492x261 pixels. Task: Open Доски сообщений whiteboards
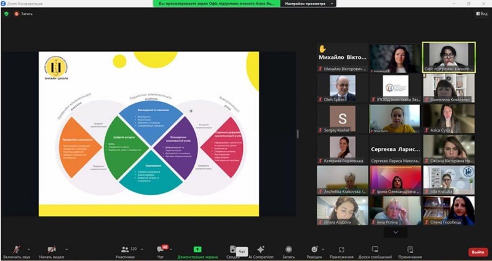coord(375,252)
